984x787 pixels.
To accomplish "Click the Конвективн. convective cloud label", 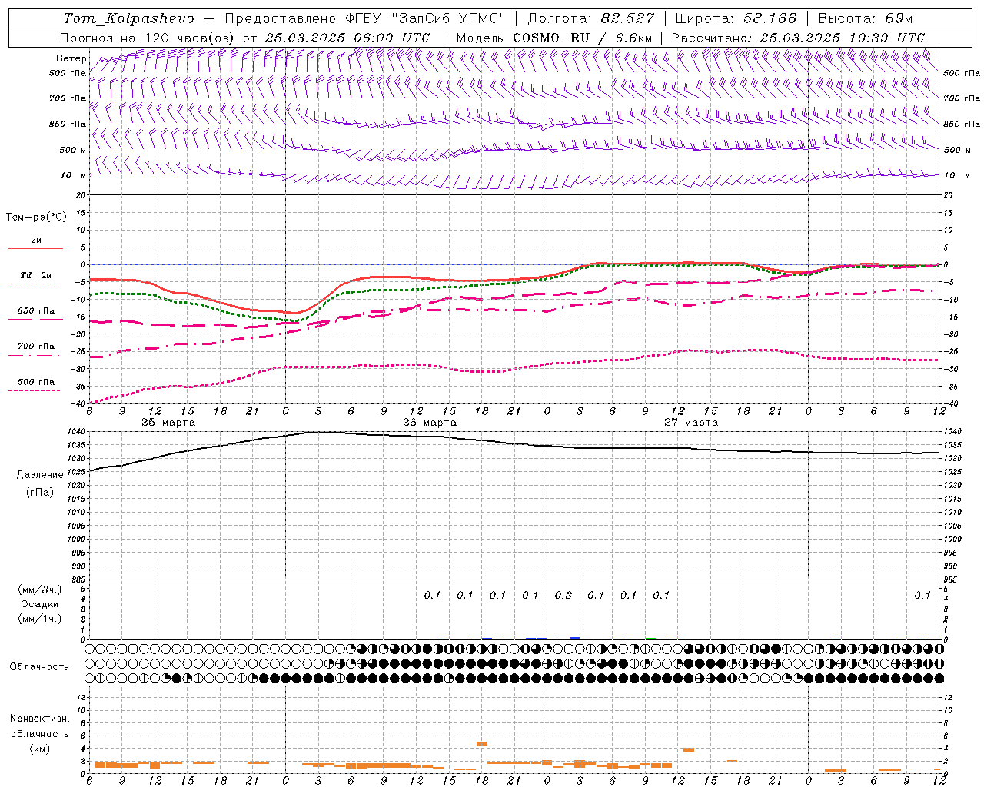I will click(x=39, y=719).
